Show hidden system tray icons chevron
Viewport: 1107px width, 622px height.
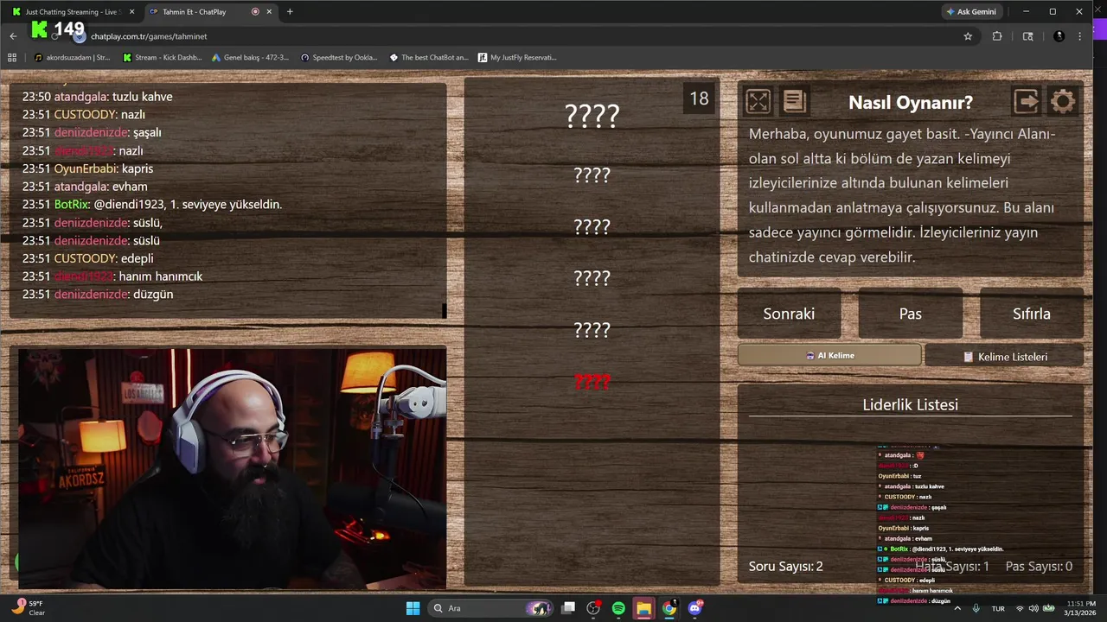point(958,608)
